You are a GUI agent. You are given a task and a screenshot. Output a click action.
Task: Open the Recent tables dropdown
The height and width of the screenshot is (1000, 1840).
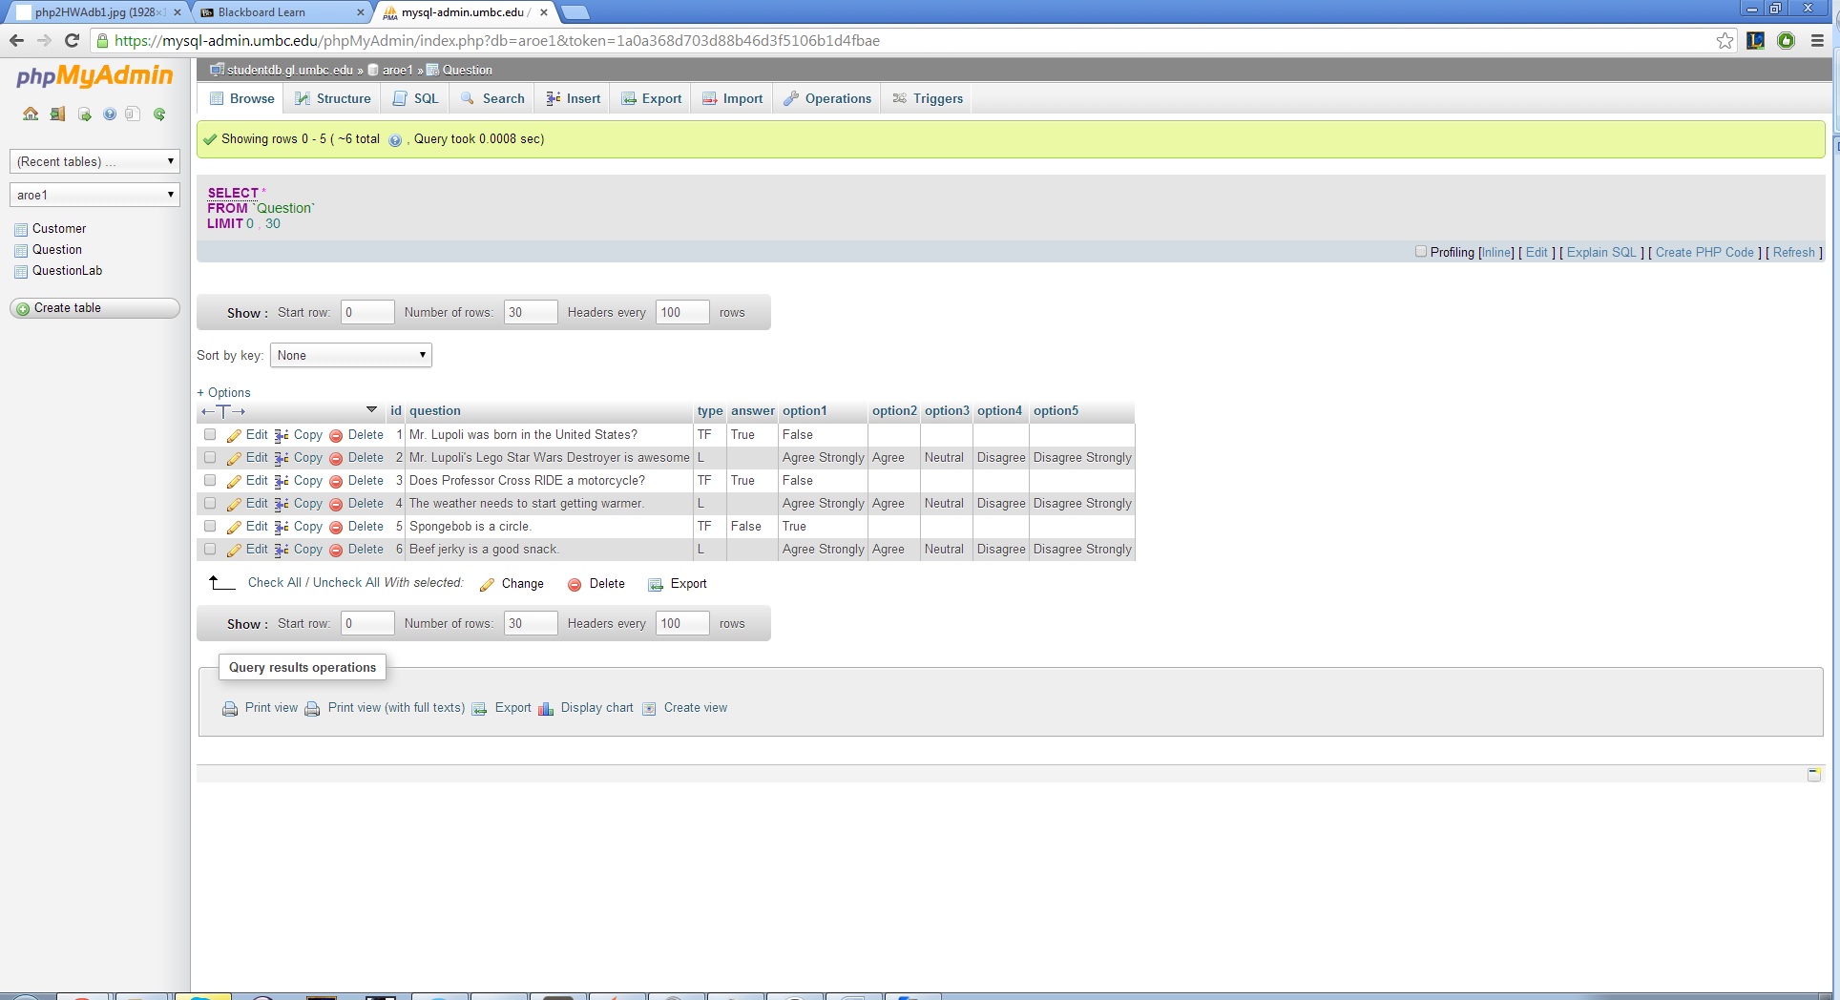coord(94,161)
